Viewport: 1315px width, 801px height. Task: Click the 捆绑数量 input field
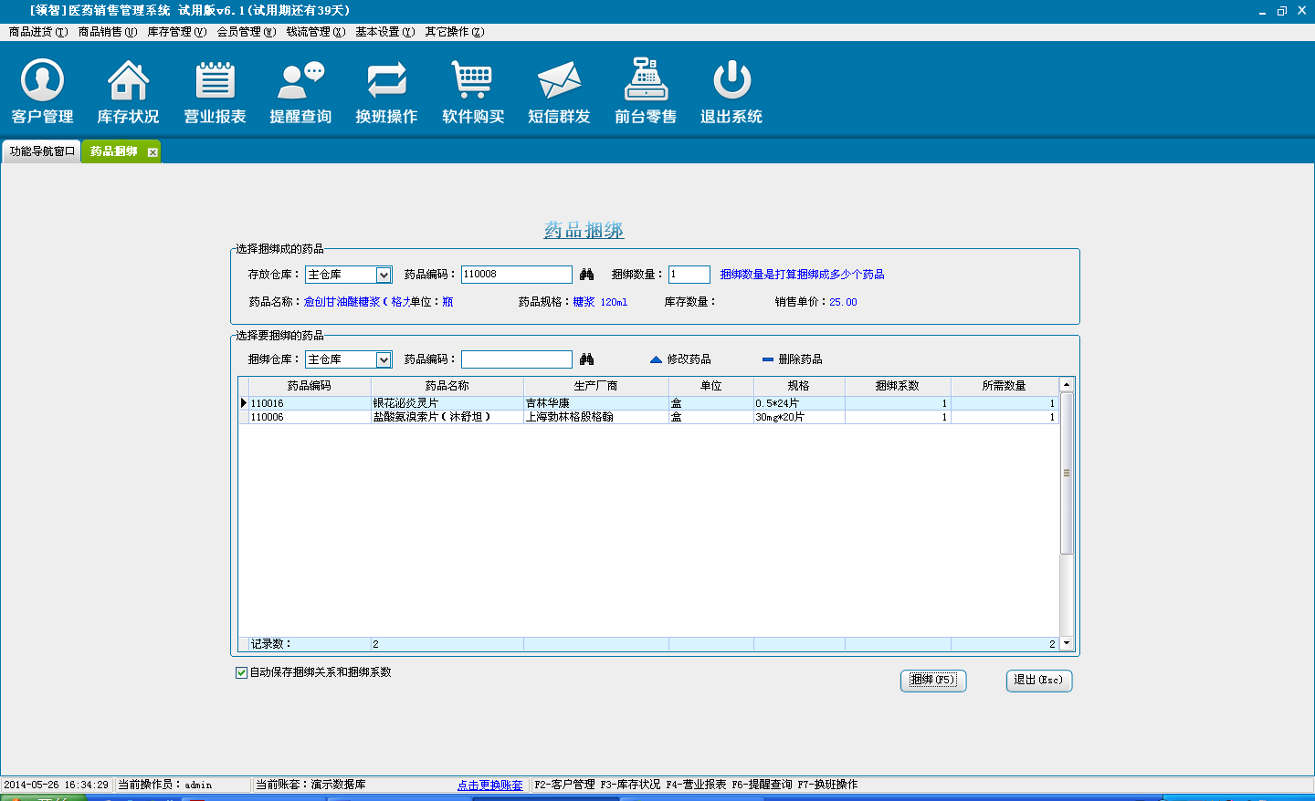[x=689, y=275]
